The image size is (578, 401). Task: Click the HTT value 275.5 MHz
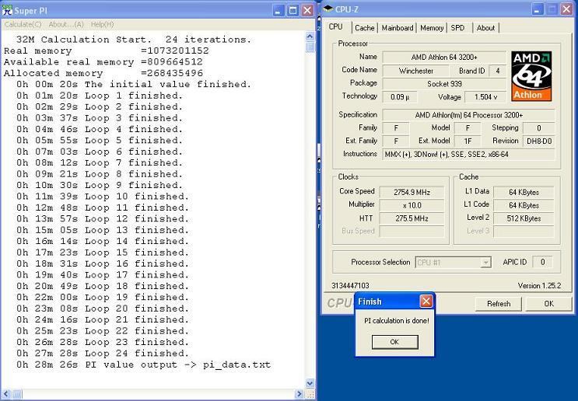412,218
